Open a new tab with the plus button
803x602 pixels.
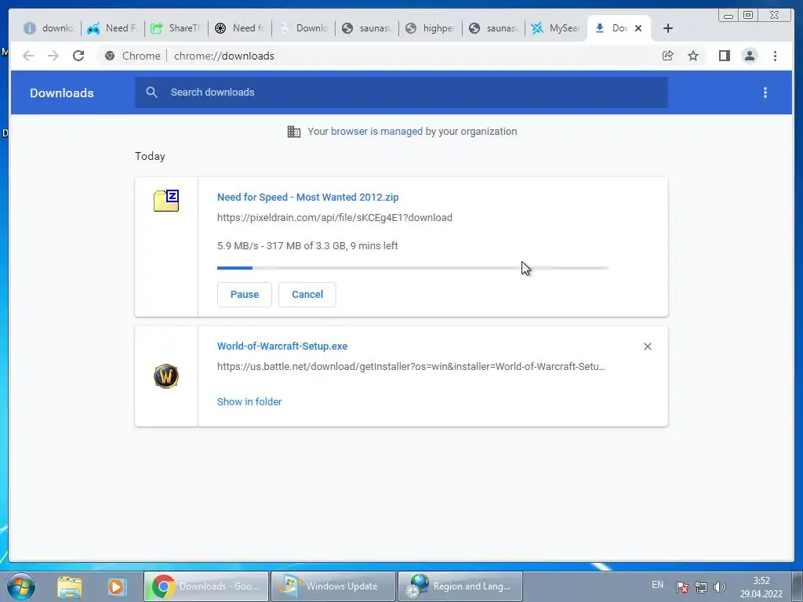668,28
